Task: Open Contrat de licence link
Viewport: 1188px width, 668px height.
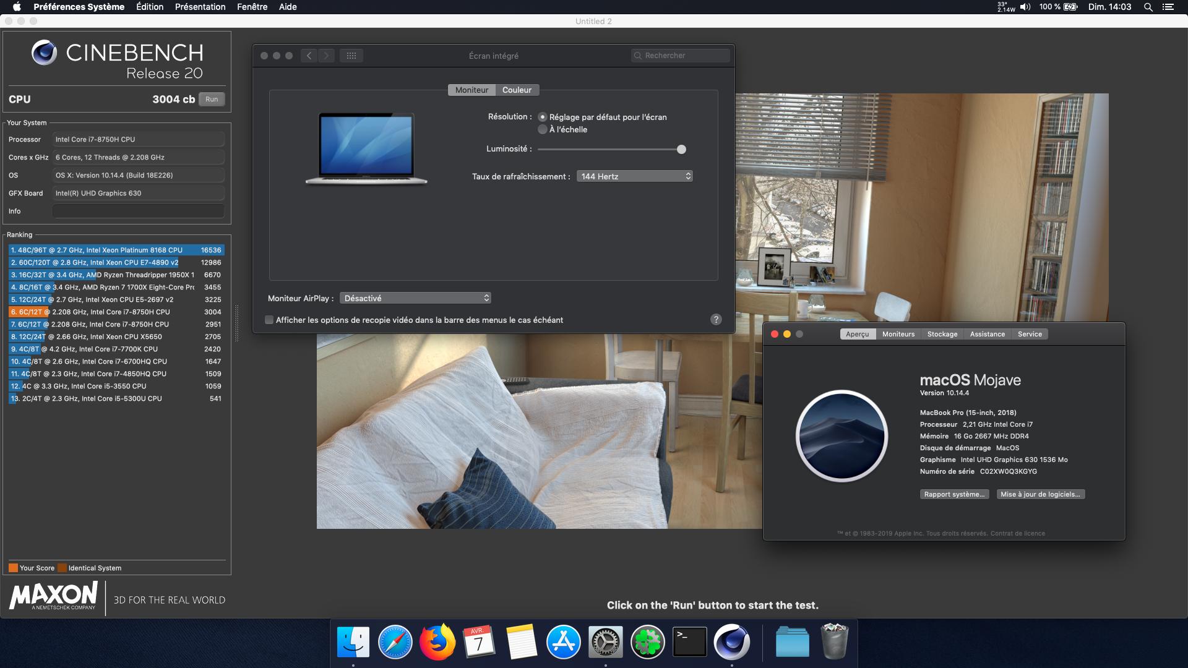Action: coord(1018,533)
